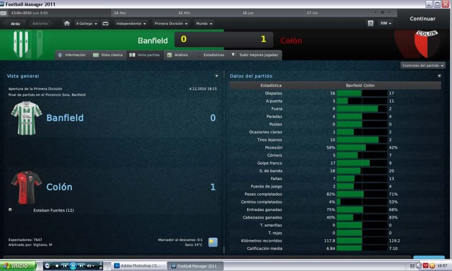Click the Estadística column header
The width and height of the screenshot is (452, 271).
pos(271,86)
